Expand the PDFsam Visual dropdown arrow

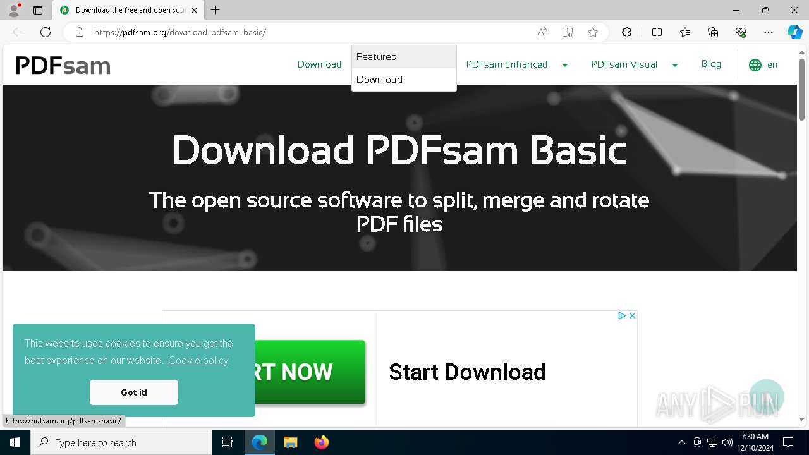click(x=675, y=65)
